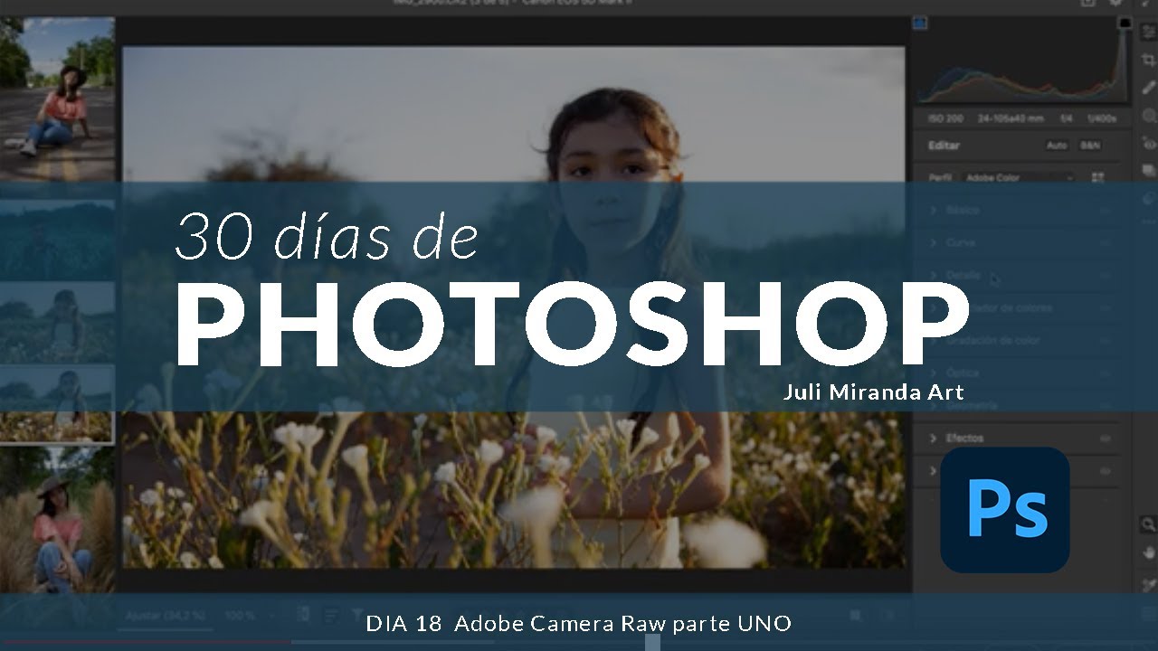Expand the Efectos panel

click(x=934, y=438)
